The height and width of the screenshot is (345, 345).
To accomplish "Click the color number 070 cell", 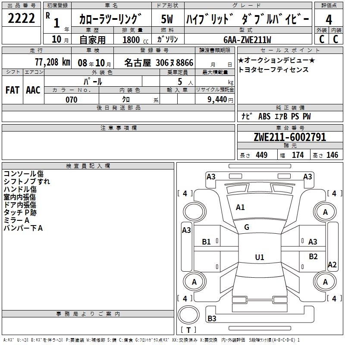I will [x=72, y=100].
